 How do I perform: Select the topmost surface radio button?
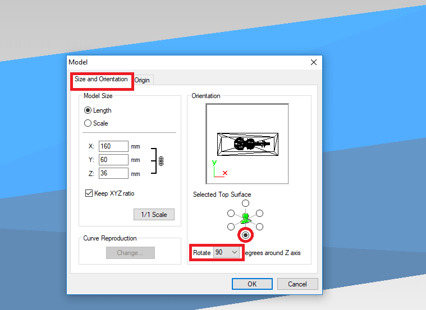245,203
